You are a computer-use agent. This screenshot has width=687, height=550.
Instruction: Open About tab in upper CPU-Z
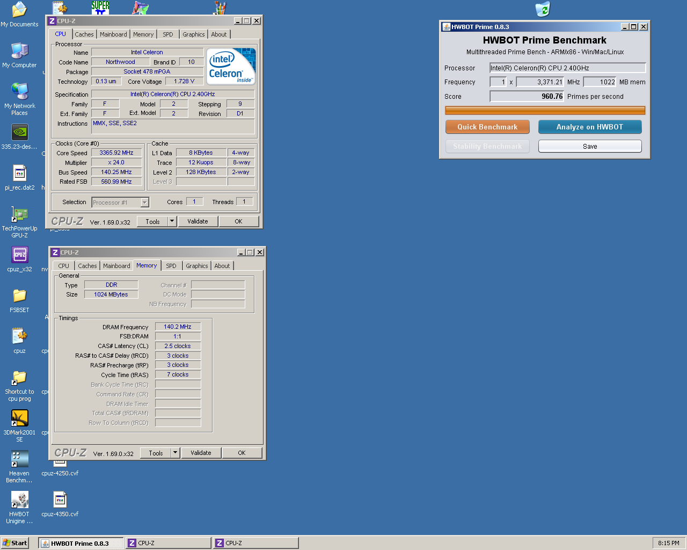click(x=219, y=34)
